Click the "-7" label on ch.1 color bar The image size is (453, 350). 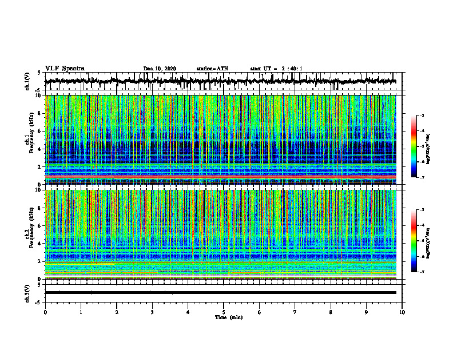tap(422, 177)
